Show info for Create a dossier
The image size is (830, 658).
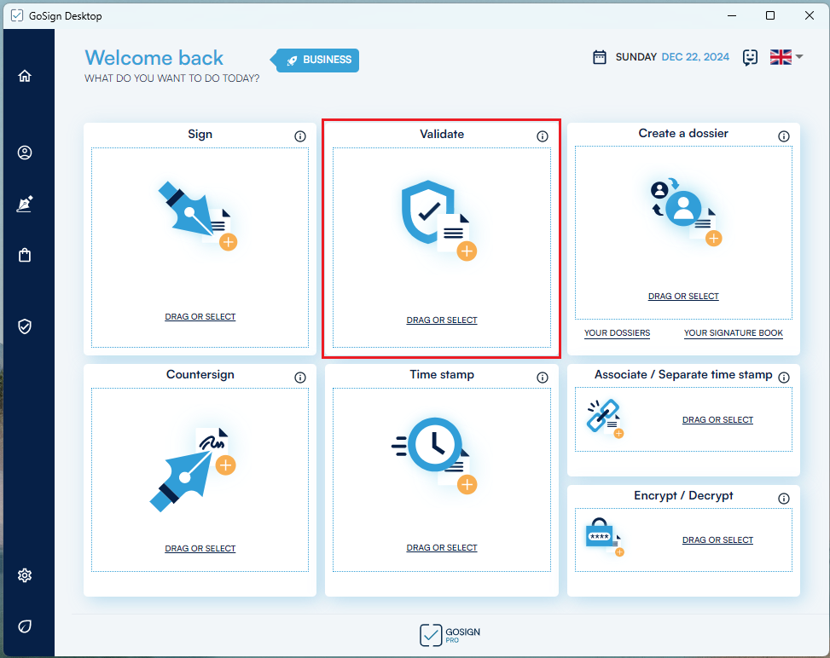click(x=784, y=136)
